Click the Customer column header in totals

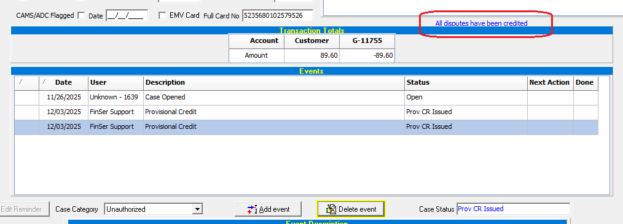point(312,41)
